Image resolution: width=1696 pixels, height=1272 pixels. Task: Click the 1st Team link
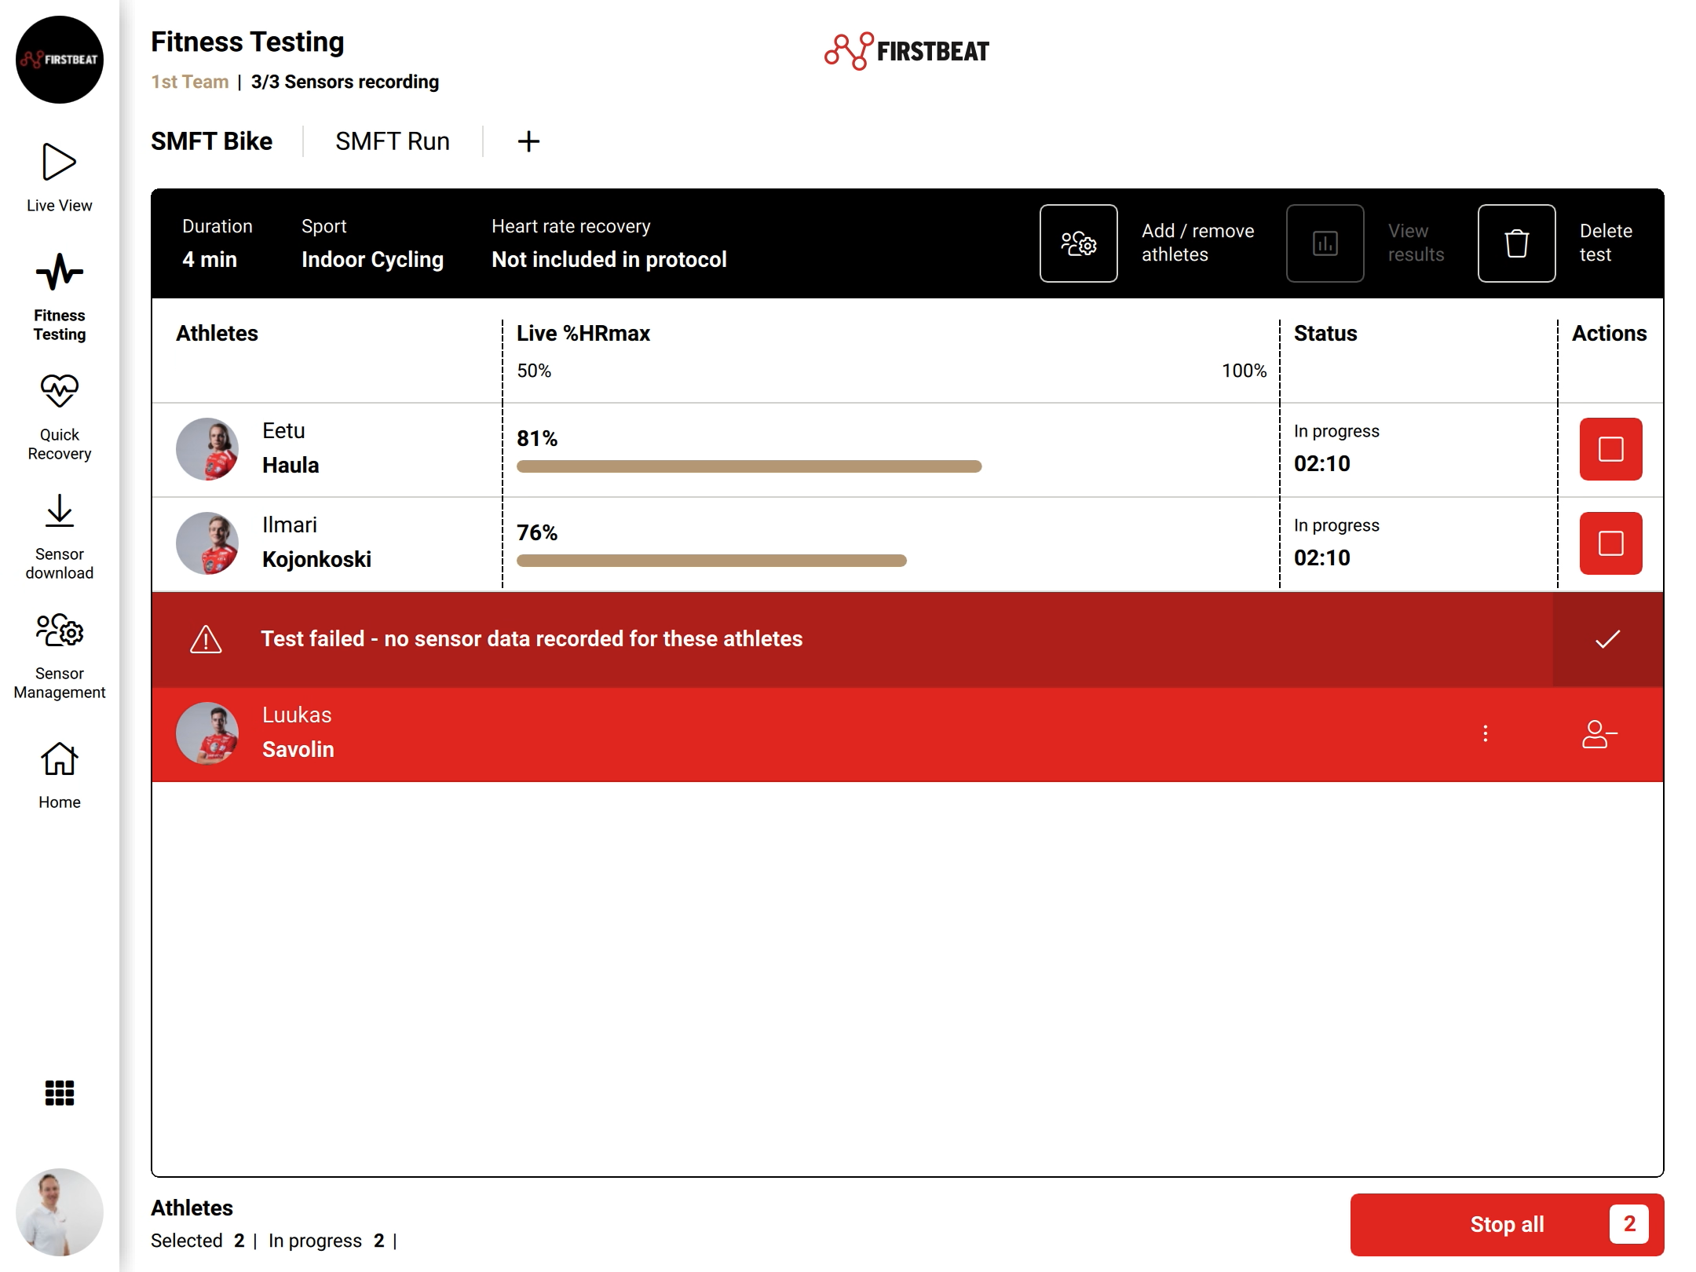pyautogui.click(x=190, y=82)
